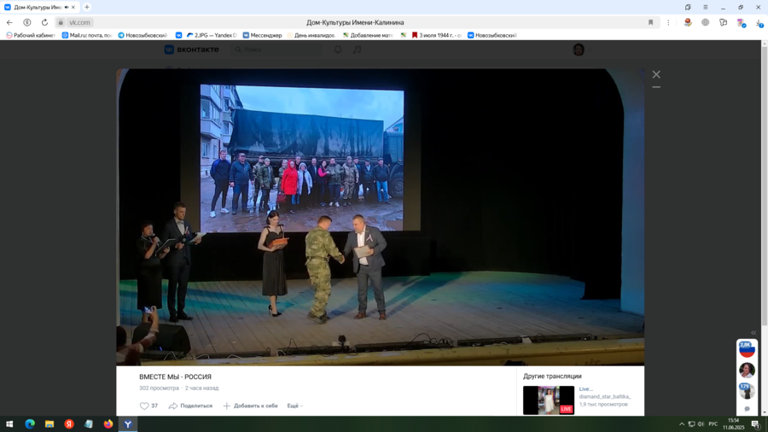Viewport: 768px width, 432px height.
Task: Open the diamond_star_baltika live stream link
Action: (x=604, y=397)
